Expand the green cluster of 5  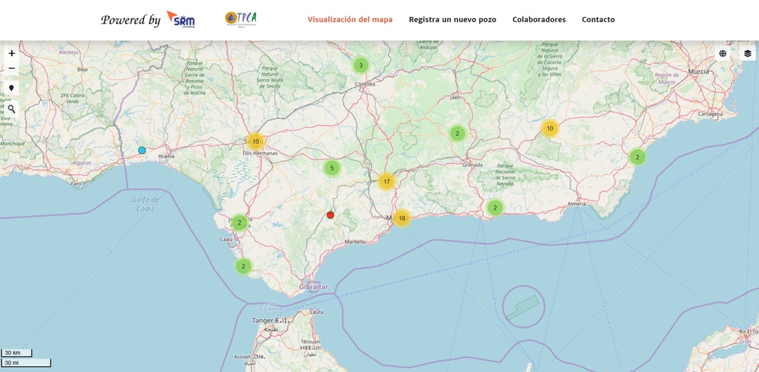332,168
